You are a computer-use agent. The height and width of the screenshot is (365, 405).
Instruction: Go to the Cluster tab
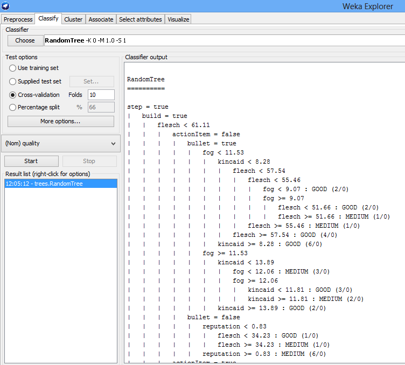coord(73,19)
